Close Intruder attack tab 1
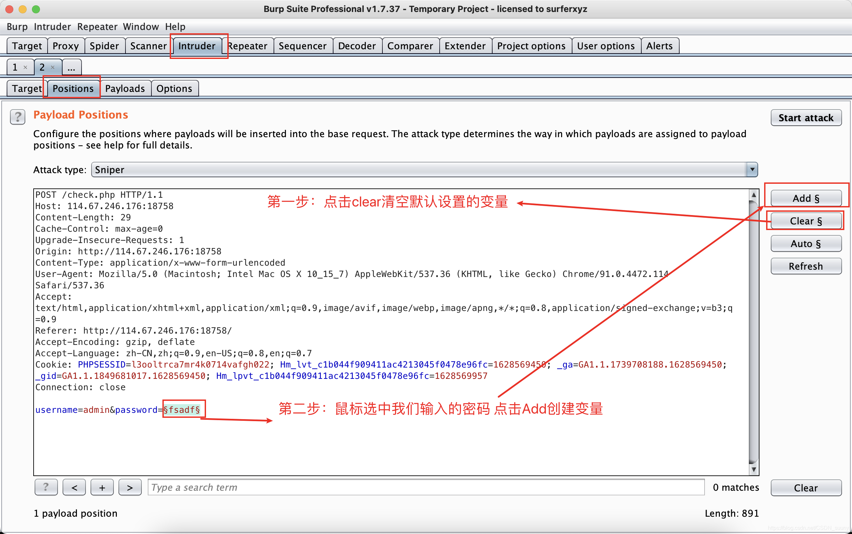This screenshot has width=852, height=534. click(x=25, y=67)
